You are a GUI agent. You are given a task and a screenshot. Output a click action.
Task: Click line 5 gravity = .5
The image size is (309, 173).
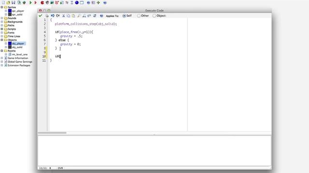click(71, 36)
